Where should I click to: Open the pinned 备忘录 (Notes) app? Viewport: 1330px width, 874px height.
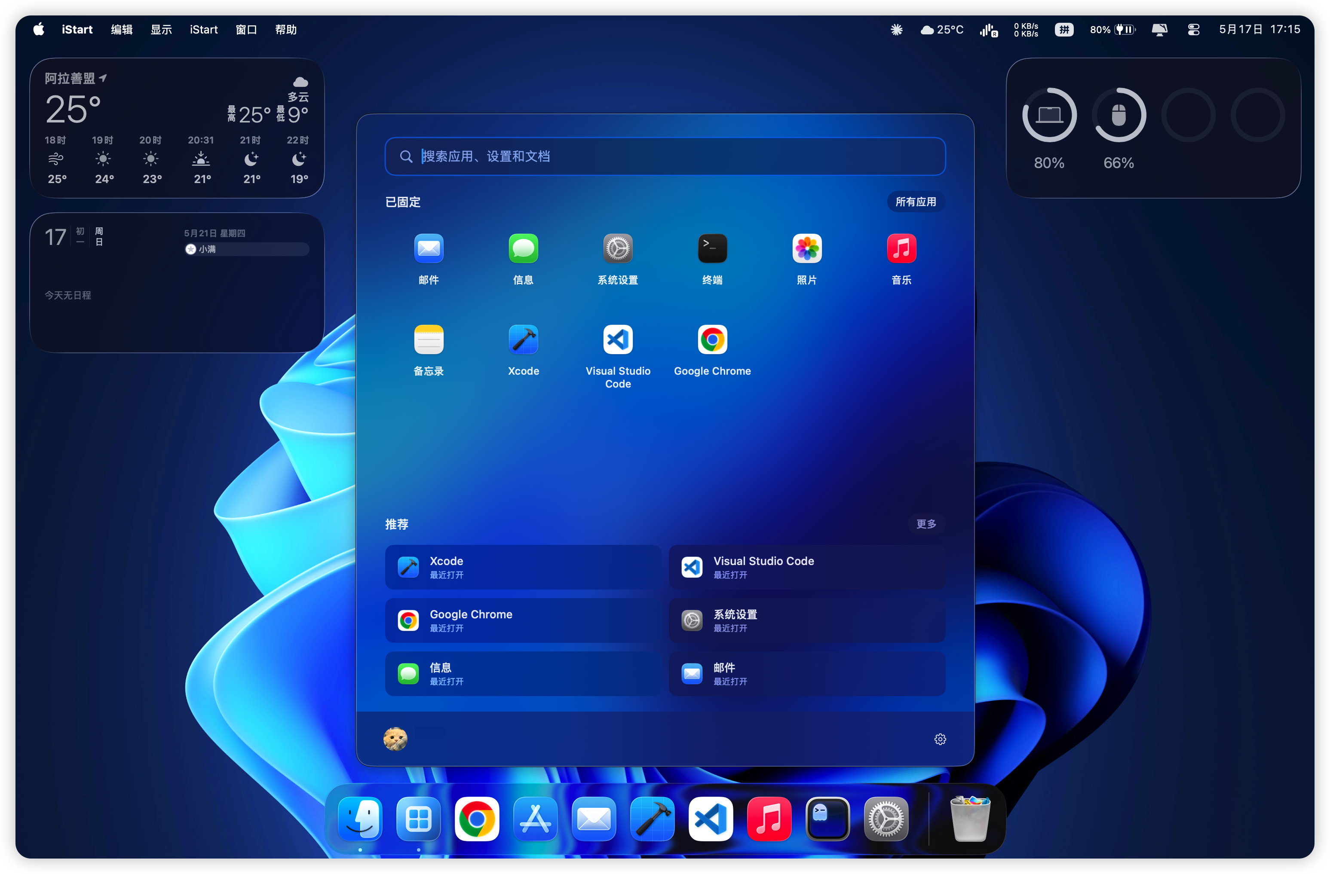(x=429, y=339)
